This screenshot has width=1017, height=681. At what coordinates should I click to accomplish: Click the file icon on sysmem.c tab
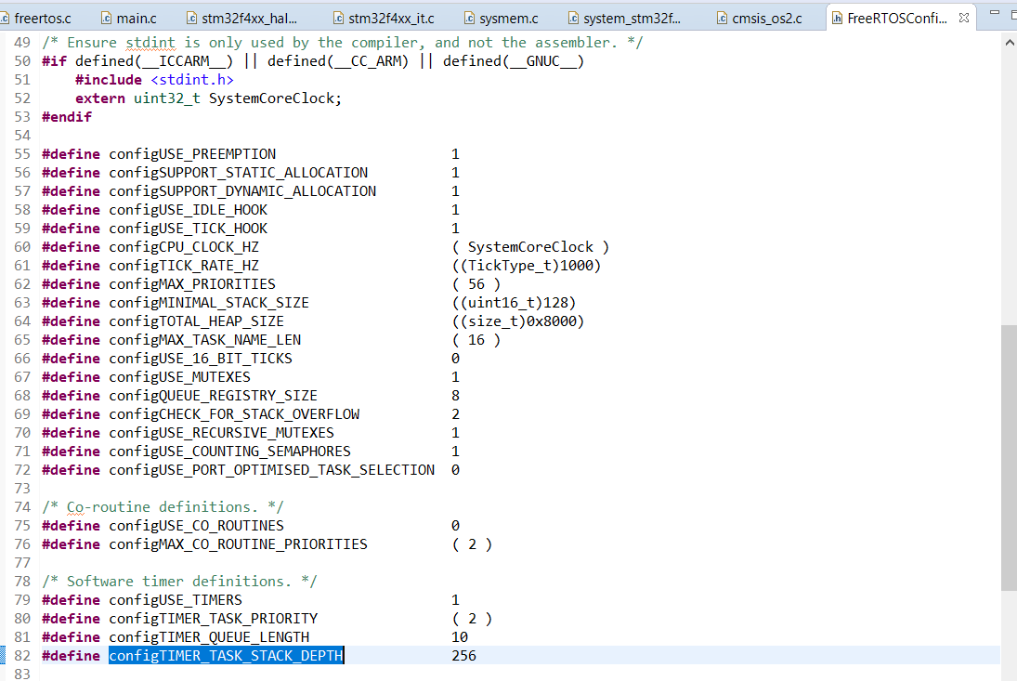point(470,19)
